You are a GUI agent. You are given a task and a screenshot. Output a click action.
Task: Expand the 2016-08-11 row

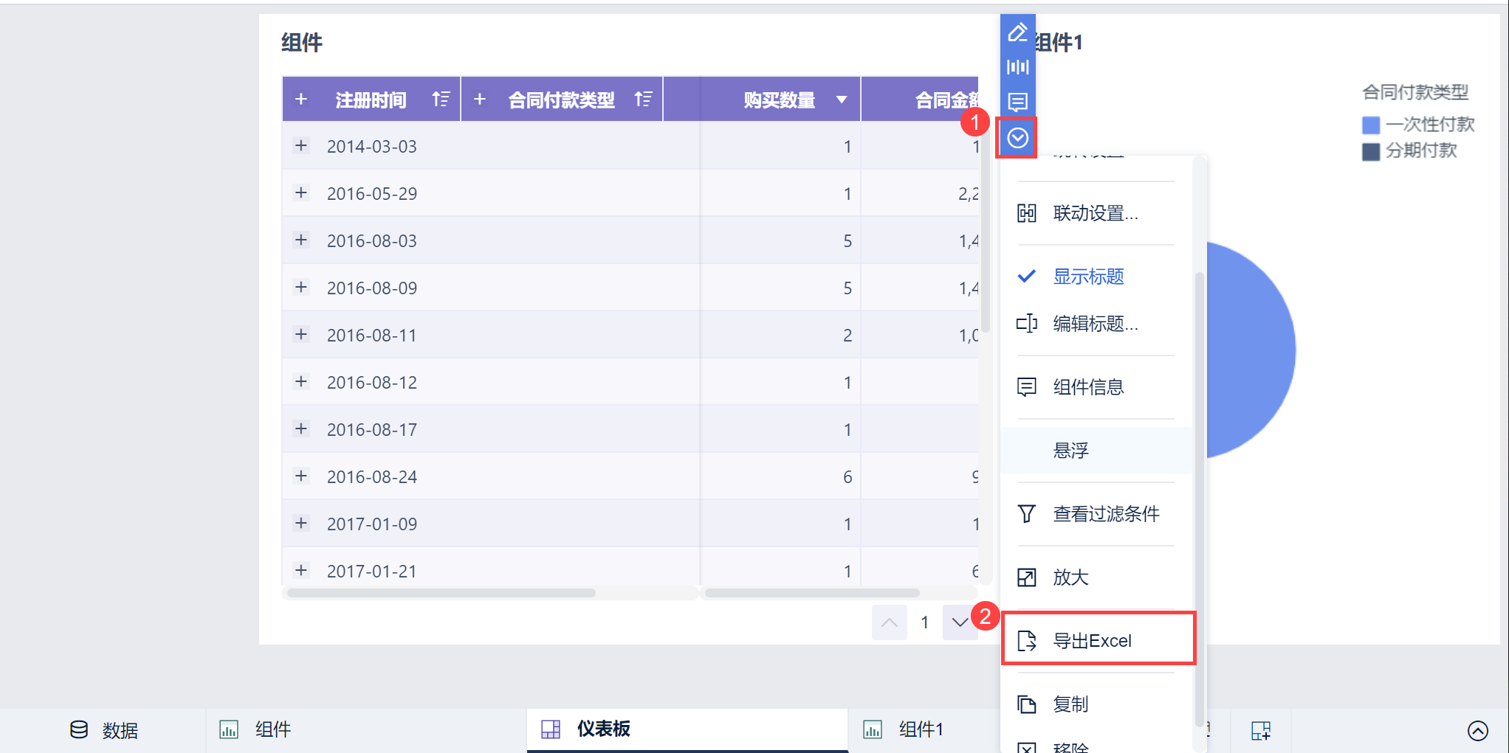[301, 334]
